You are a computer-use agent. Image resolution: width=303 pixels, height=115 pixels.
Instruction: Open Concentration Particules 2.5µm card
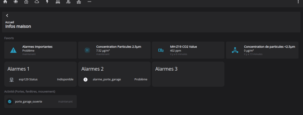115,50
